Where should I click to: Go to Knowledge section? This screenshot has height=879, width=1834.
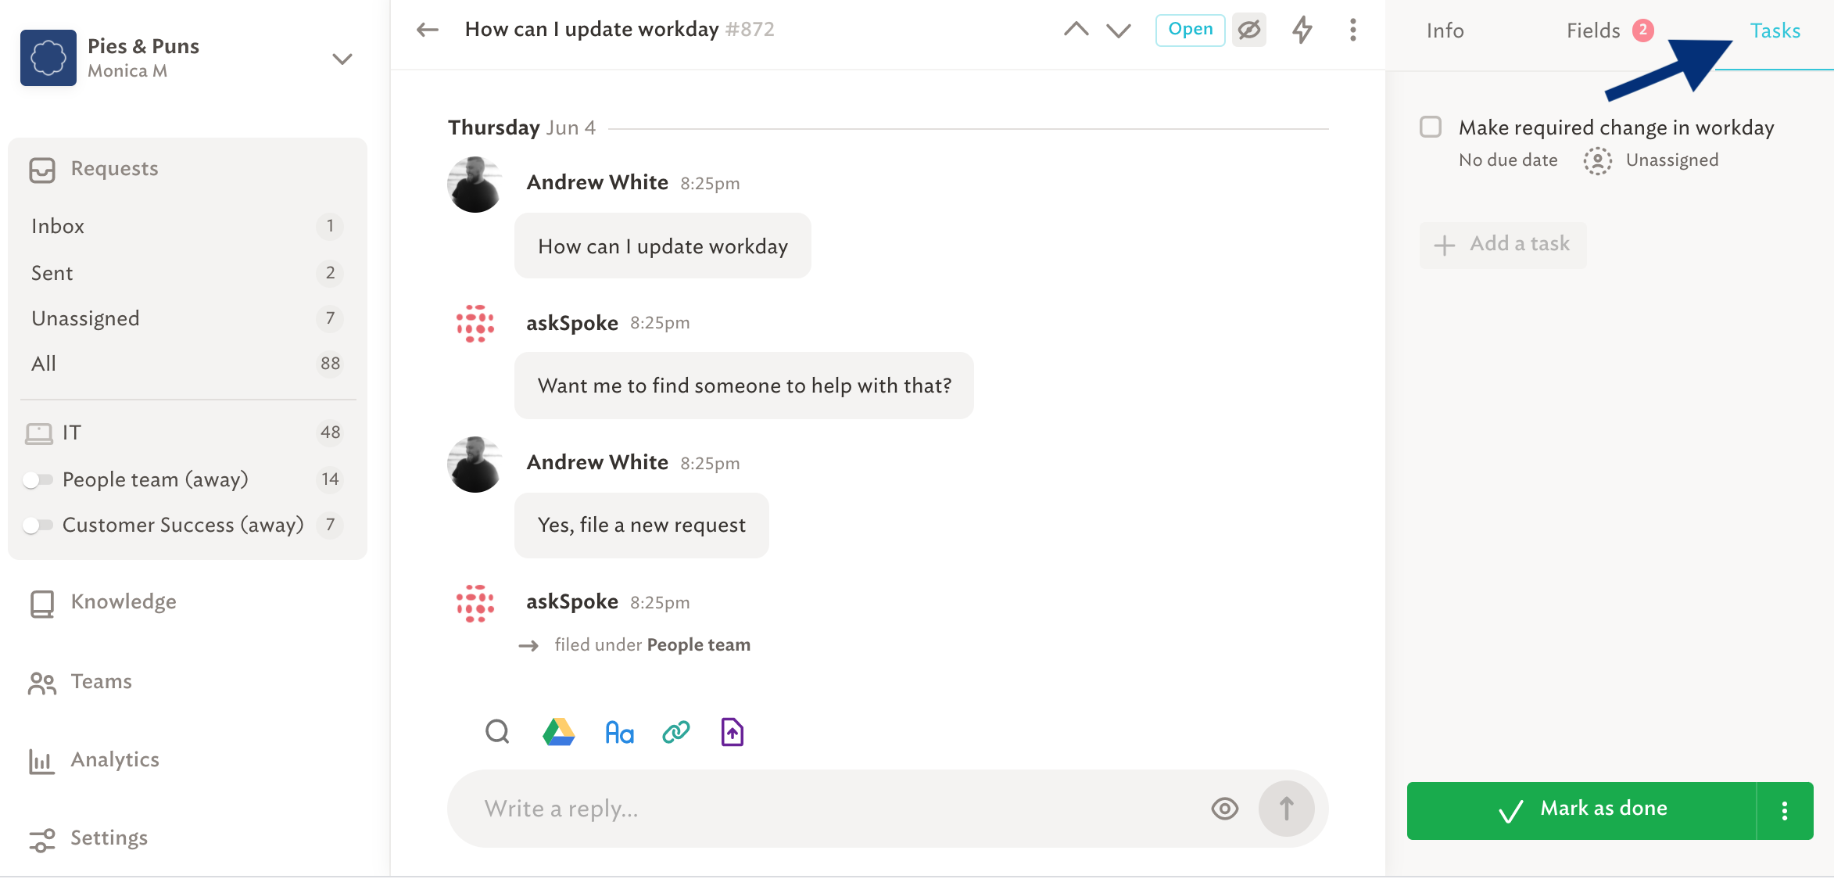click(124, 601)
